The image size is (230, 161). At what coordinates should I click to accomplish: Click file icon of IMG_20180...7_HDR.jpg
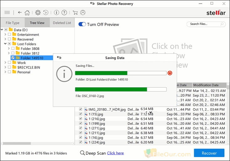click(x=86, y=109)
